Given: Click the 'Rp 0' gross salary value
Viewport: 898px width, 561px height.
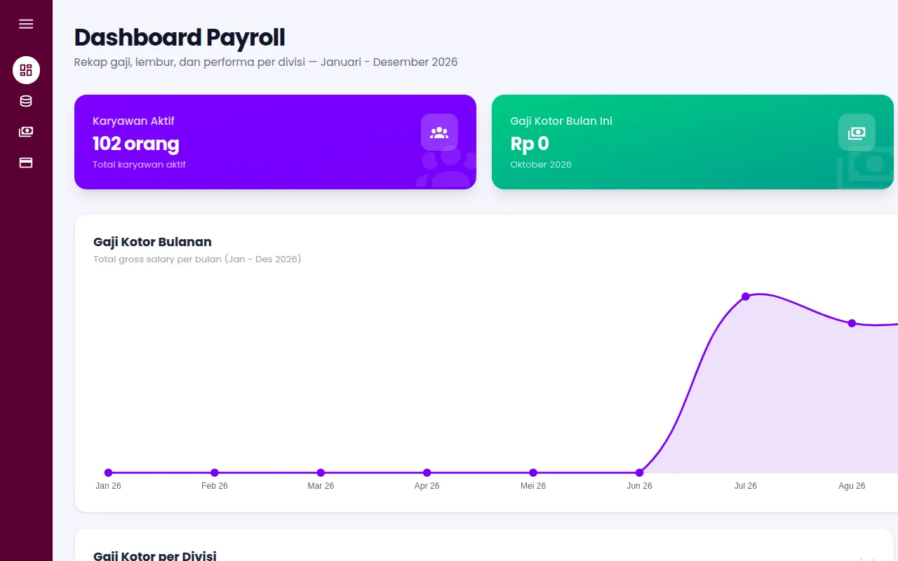Looking at the screenshot, I should tap(530, 144).
